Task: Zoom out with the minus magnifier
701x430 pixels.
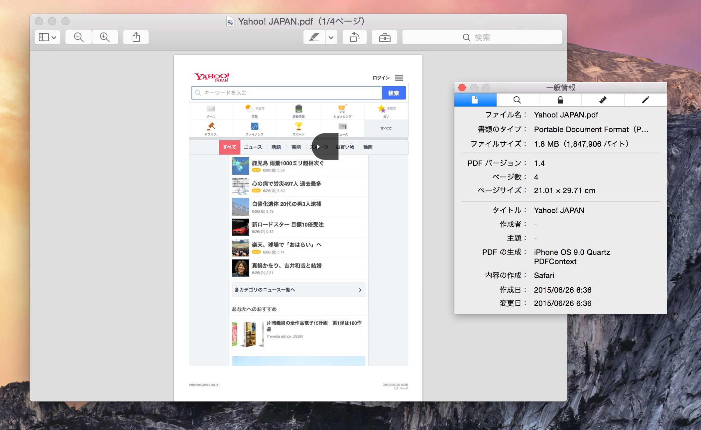Action: pyautogui.click(x=78, y=37)
